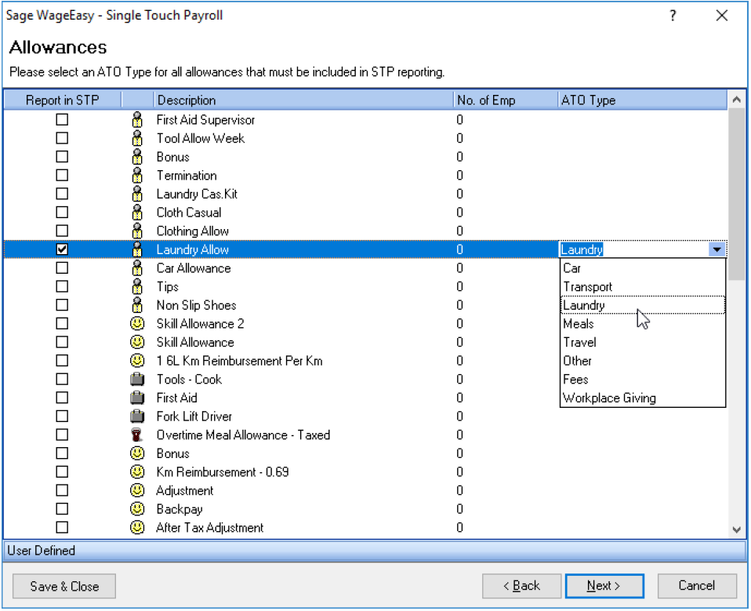751x611 pixels.
Task: Click the person icon beside Termination
Action: tap(137, 175)
